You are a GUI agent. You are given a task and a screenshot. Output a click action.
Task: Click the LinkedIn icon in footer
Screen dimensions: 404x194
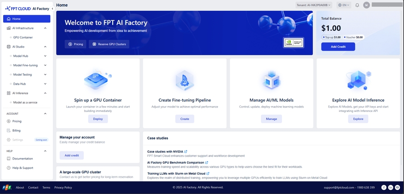[x=391, y=187]
